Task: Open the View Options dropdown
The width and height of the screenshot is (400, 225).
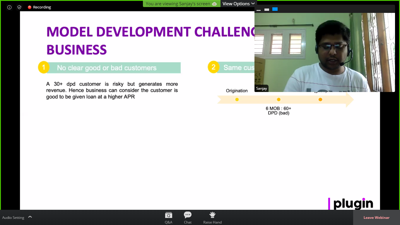Action: [x=238, y=4]
